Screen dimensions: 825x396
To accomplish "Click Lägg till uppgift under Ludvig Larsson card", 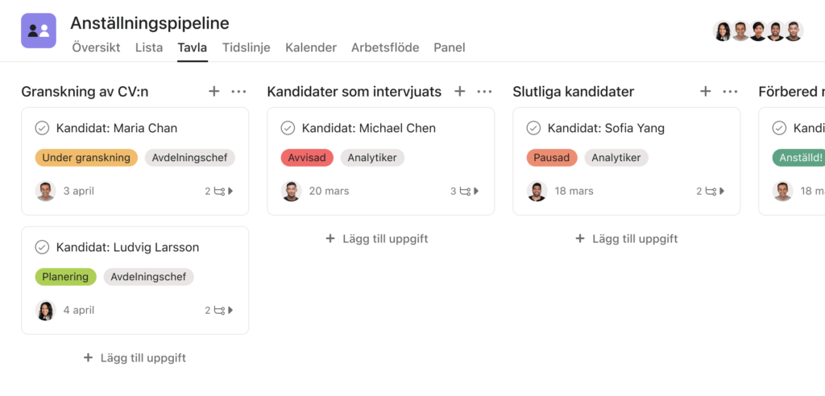I will (135, 358).
